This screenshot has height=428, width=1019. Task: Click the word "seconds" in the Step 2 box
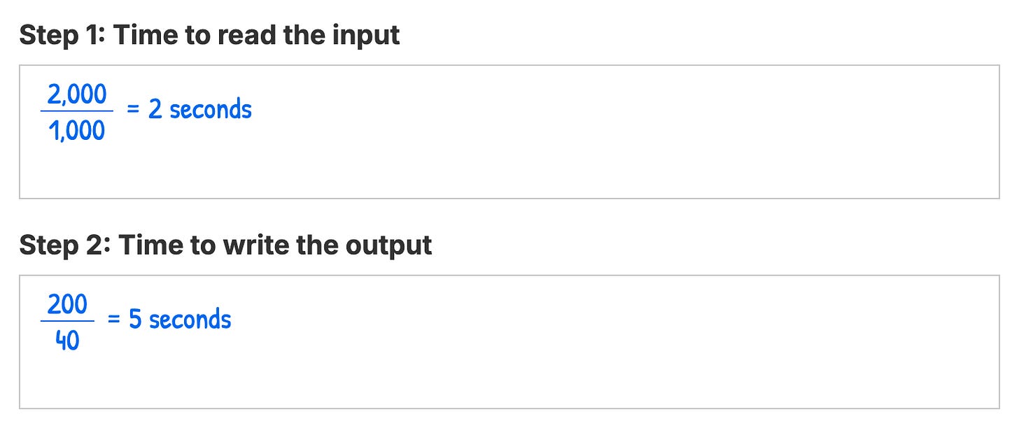coord(190,320)
